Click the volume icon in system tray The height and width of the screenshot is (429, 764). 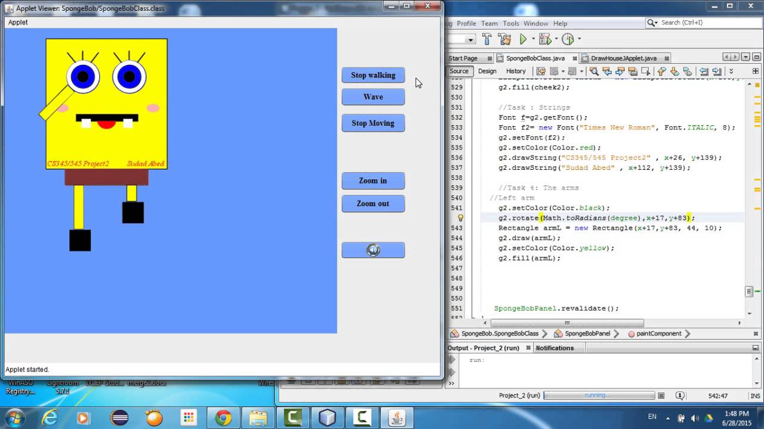click(695, 418)
